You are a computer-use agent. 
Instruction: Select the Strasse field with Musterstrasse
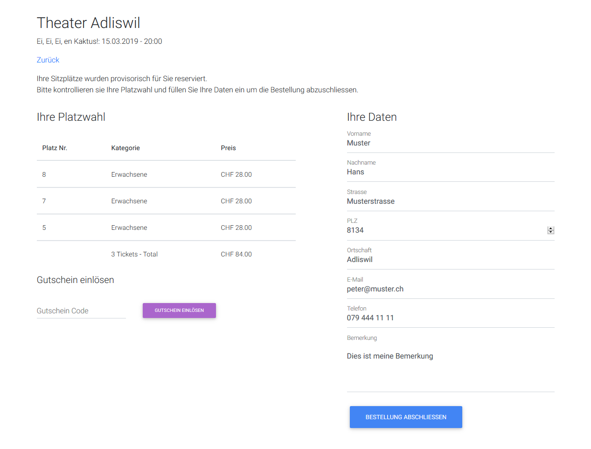click(x=451, y=201)
